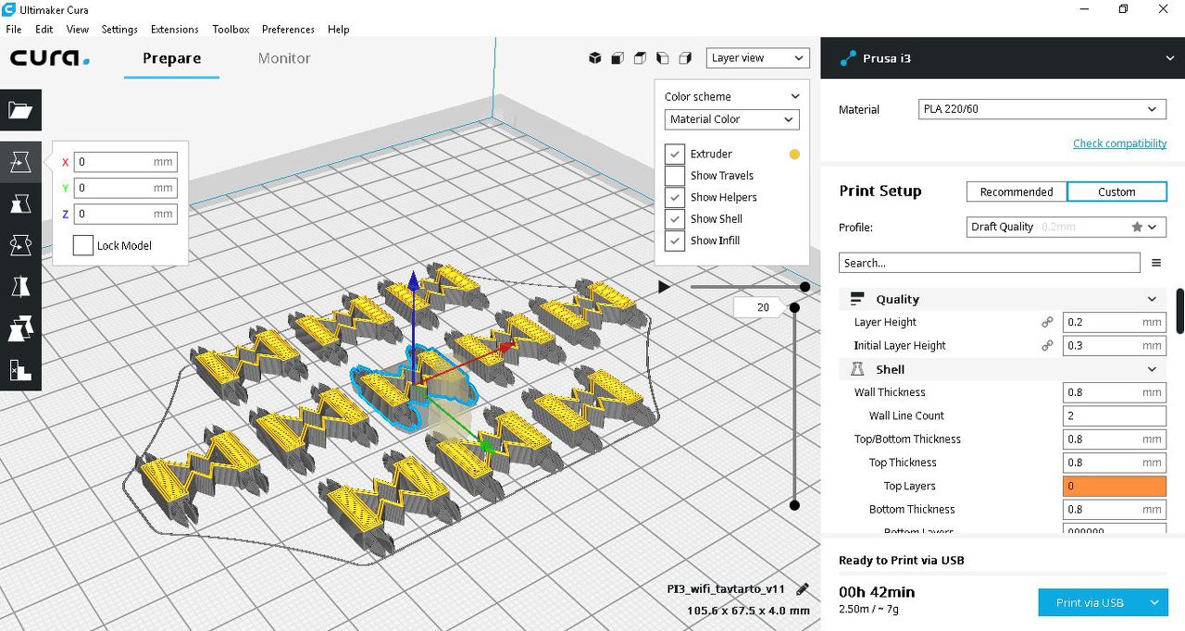The image size is (1185, 631).
Task: Select the Mirror tool in the left toolbar
Action: coord(20,287)
